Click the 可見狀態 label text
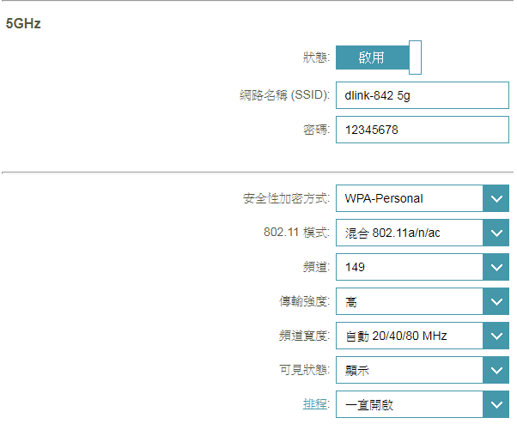This screenshot has height=424, width=517. click(304, 370)
